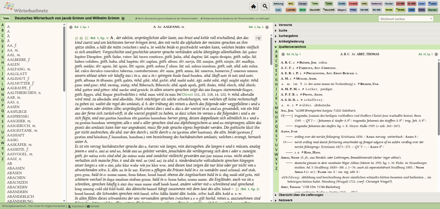Switch to the Adelung dictionary
This screenshot has height=209, width=440.
pos(278,3)
